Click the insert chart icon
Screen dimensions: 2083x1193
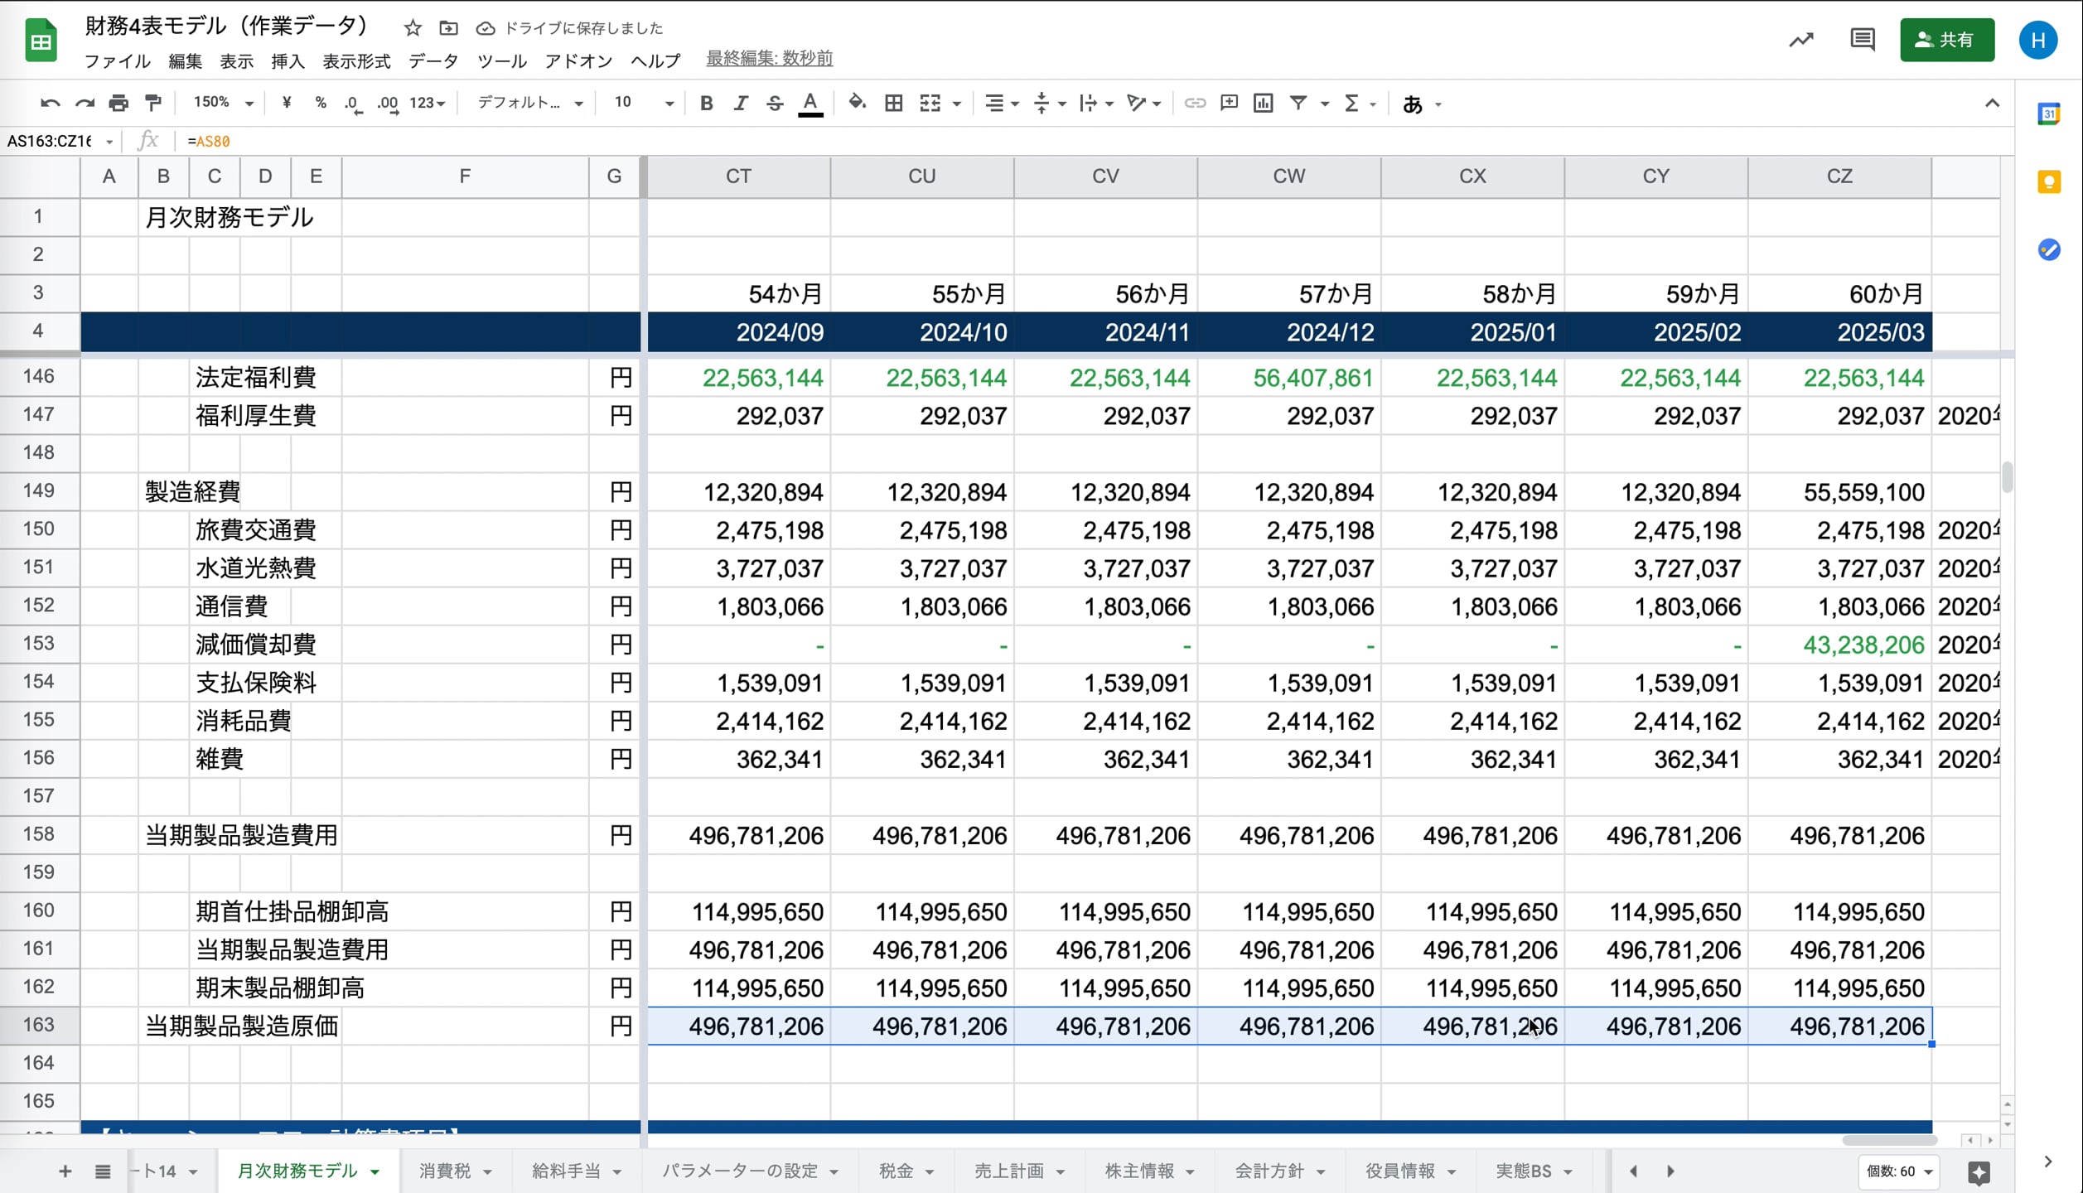tap(1263, 103)
